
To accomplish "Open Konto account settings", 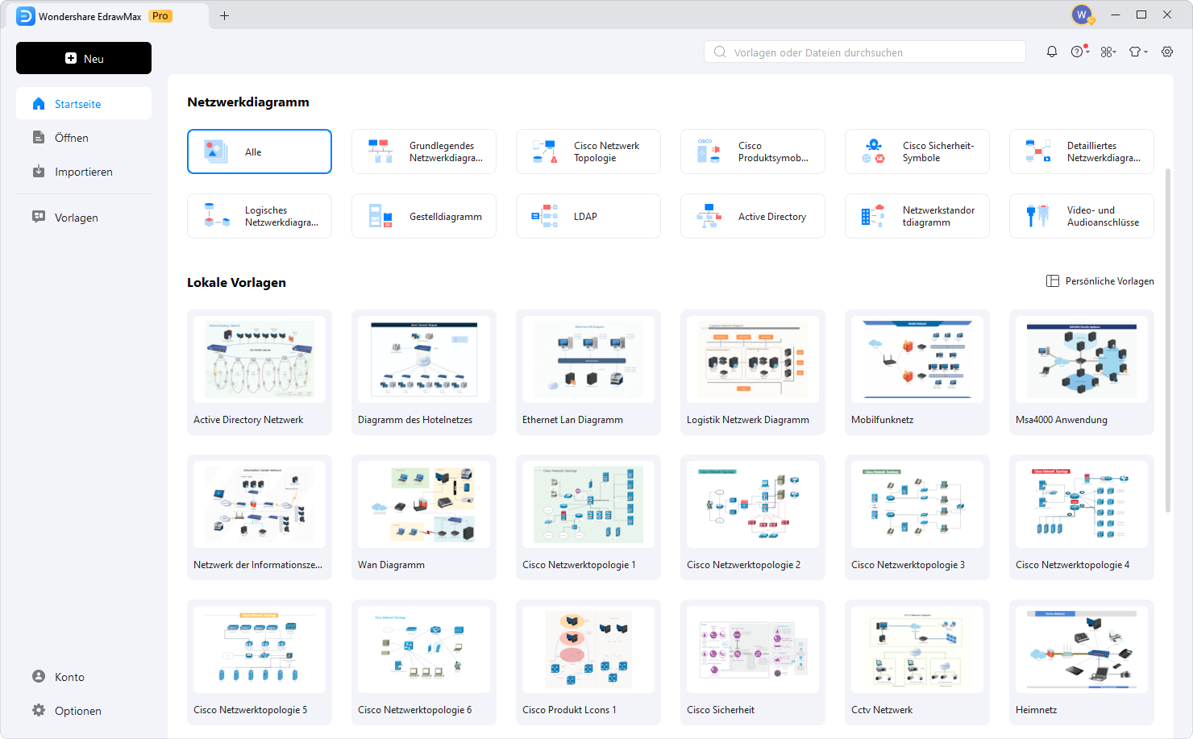I will (x=84, y=677).
